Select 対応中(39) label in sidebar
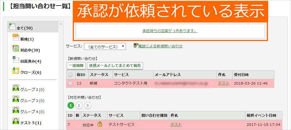291x130 pixels. pos(30,50)
